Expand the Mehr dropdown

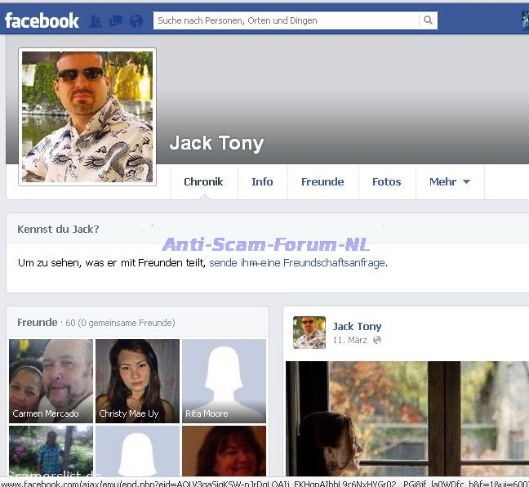(449, 181)
